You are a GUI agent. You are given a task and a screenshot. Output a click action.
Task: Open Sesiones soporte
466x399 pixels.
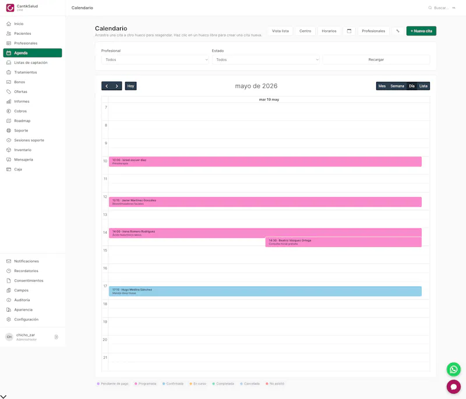pos(33,140)
